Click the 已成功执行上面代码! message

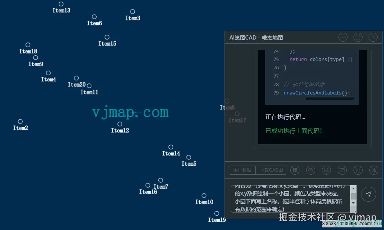[294, 131]
